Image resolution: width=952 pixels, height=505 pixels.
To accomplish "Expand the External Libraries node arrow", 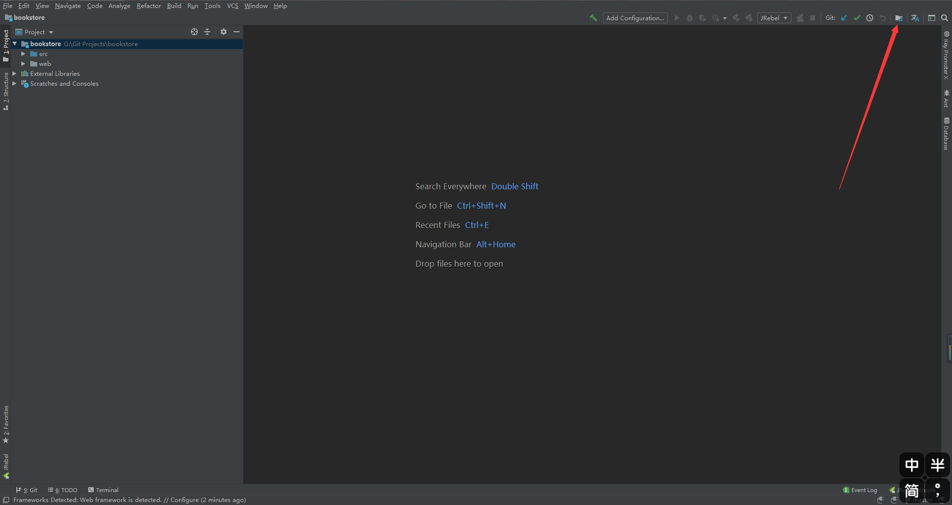I will [14, 73].
